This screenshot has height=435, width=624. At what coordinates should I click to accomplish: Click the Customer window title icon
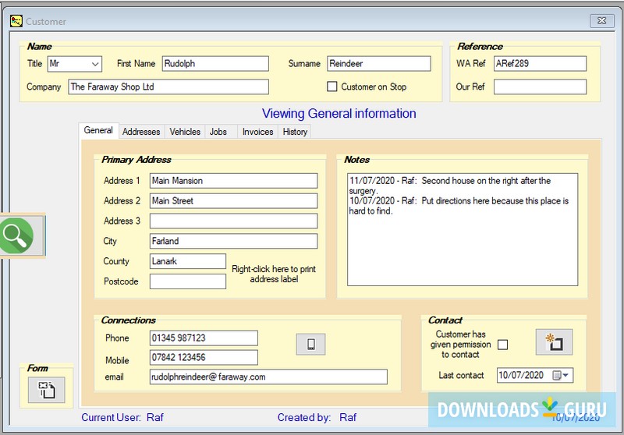16,21
